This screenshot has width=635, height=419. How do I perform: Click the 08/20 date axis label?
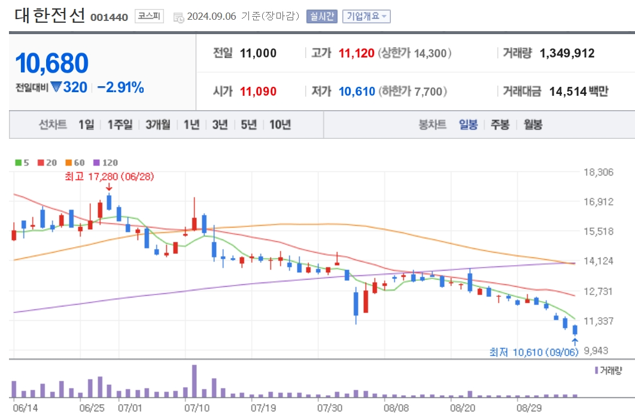tap(463, 408)
